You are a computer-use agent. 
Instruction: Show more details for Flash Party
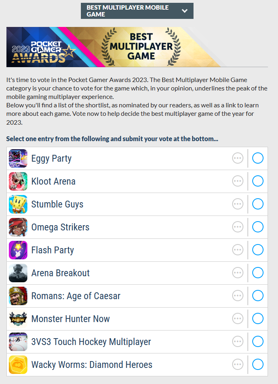(238, 250)
